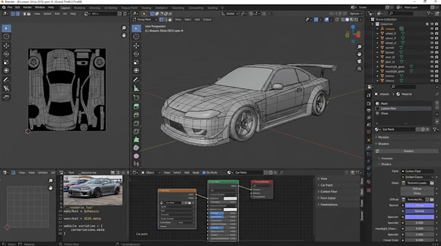
Task: Open the Texture properties tab icon
Action: tap(369, 190)
